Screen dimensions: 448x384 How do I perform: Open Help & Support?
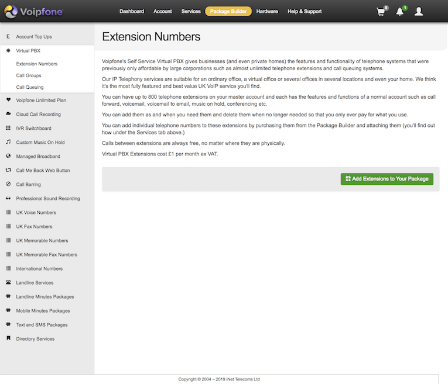point(305,12)
